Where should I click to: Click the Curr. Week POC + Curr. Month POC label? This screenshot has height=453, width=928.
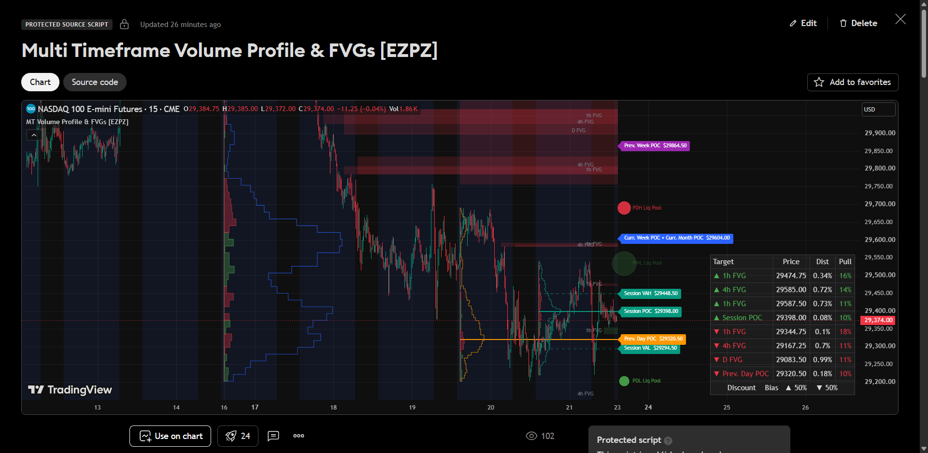676,238
